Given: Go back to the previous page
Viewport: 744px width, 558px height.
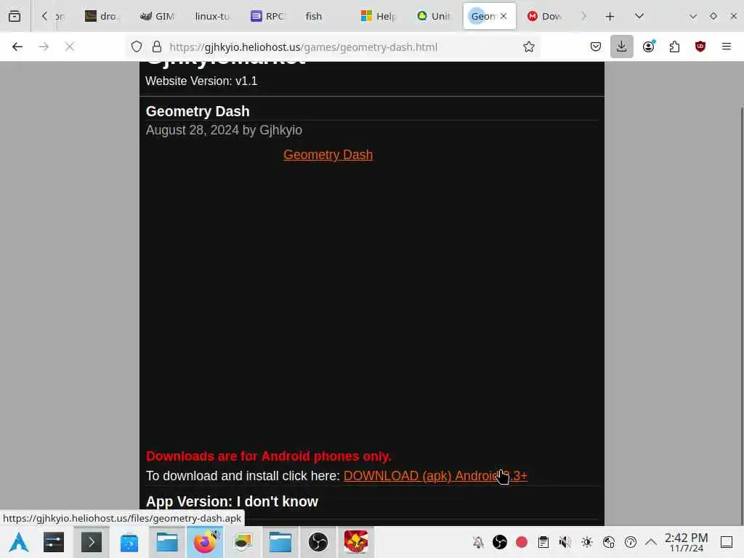Looking at the screenshot, I should (17, 46).
